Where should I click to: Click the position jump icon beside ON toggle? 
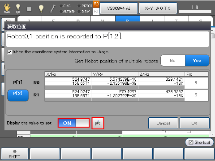click(98, 123)
